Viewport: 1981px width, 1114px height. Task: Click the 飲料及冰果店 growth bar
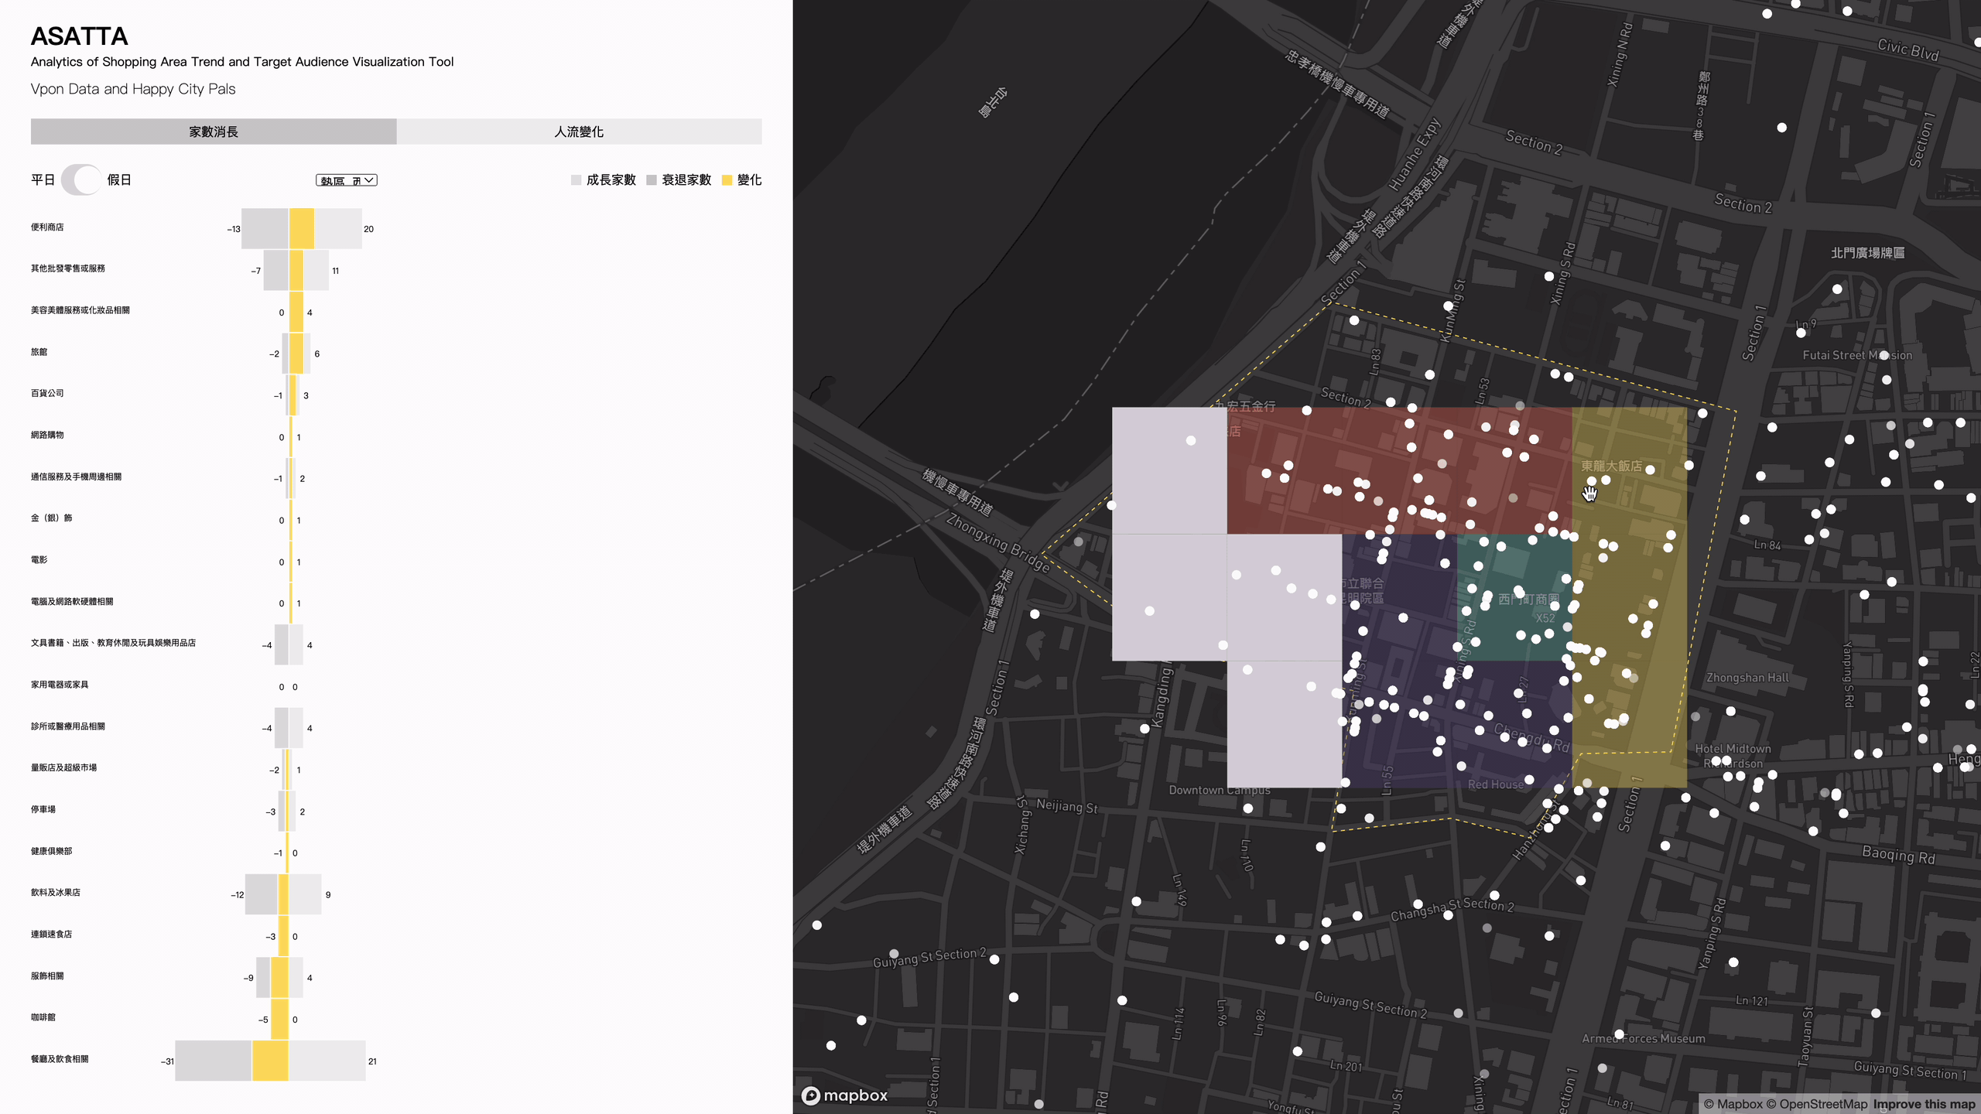(x=305, y=894)
